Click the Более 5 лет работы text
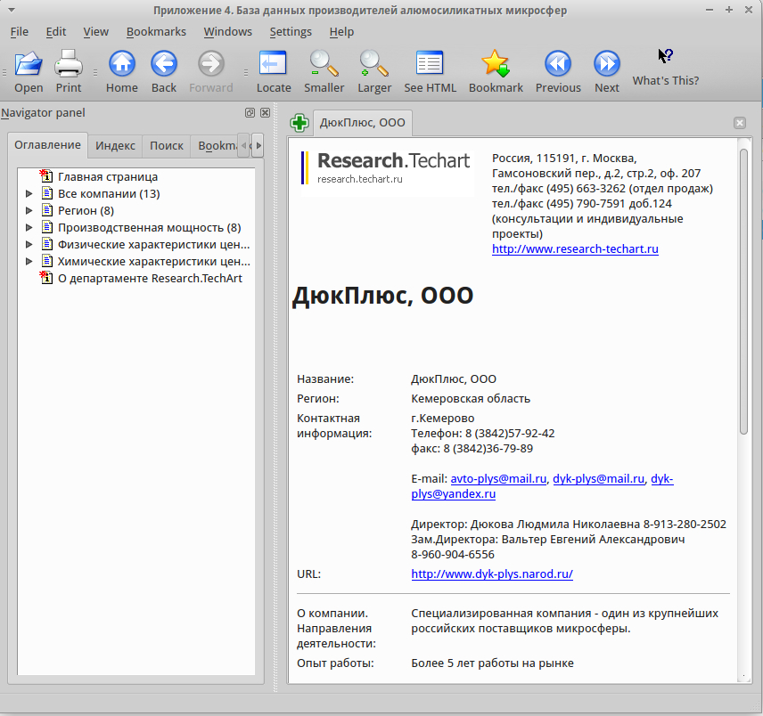 coord(492,663)
